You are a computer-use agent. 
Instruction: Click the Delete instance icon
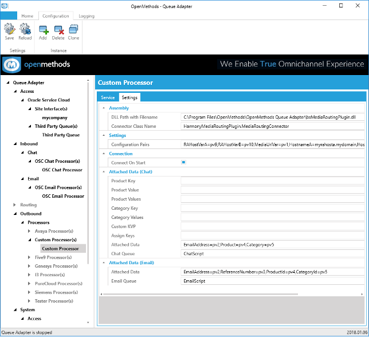(x=58, y=32)
